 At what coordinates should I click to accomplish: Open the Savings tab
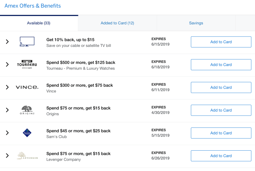196,23
